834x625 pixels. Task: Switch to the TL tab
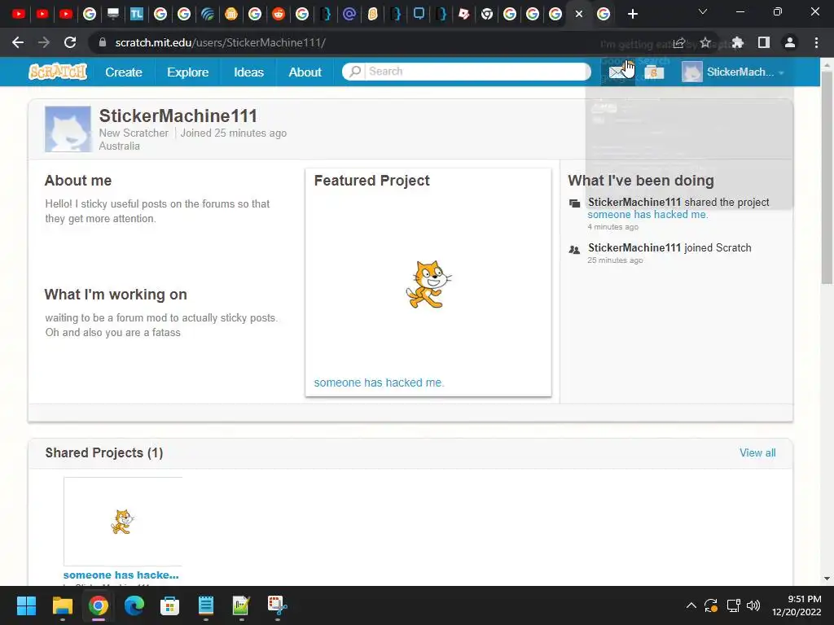click(x=137, y=14)
